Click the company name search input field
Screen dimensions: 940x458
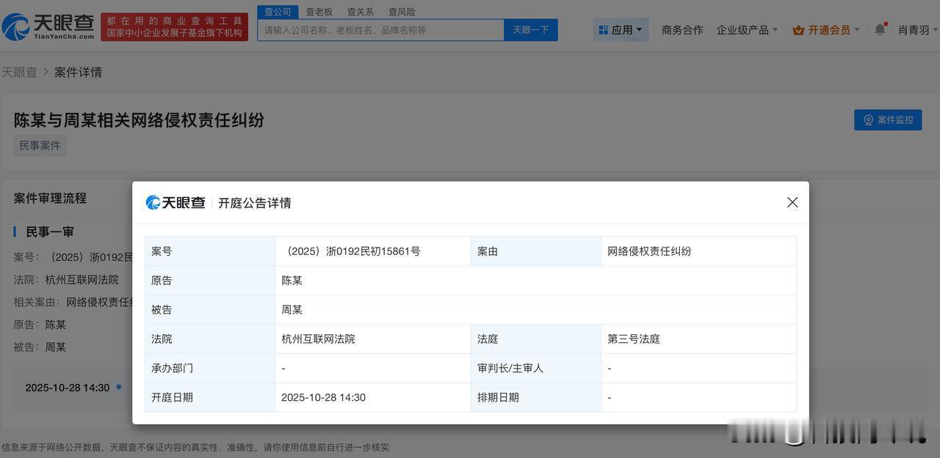point(380,30)
